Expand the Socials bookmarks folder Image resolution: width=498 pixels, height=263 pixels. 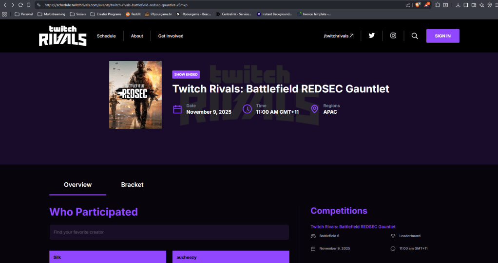(x=78, y=14)
